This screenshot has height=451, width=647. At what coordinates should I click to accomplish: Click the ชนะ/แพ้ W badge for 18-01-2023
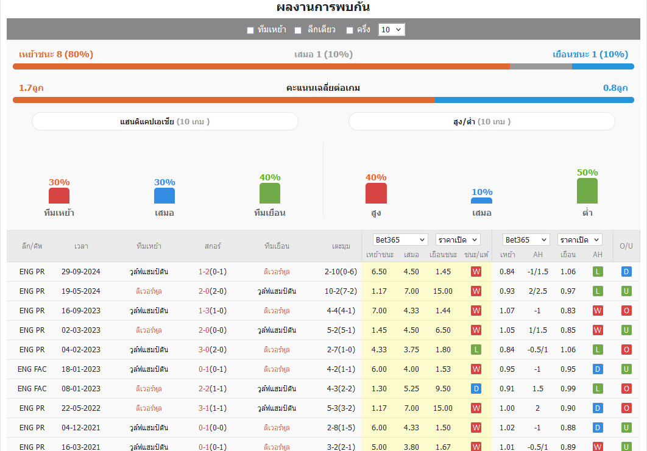pos(476,369)
